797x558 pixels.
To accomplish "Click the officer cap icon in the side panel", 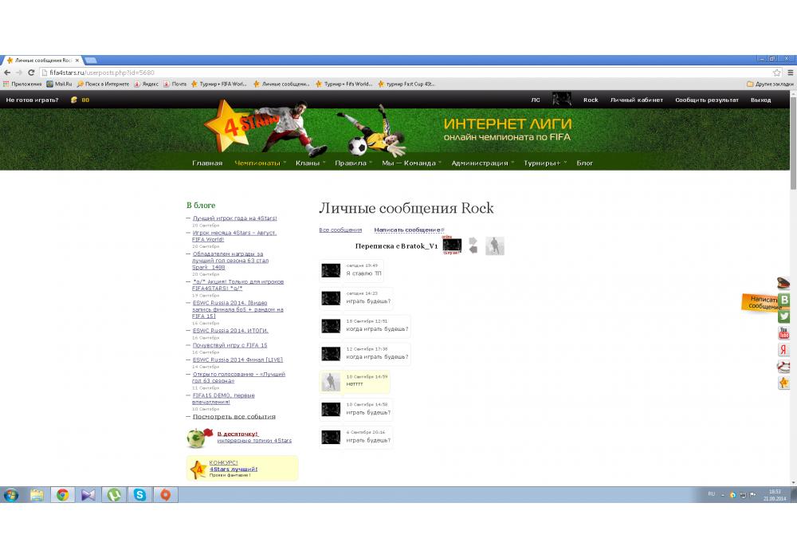I will click(783, 282).
